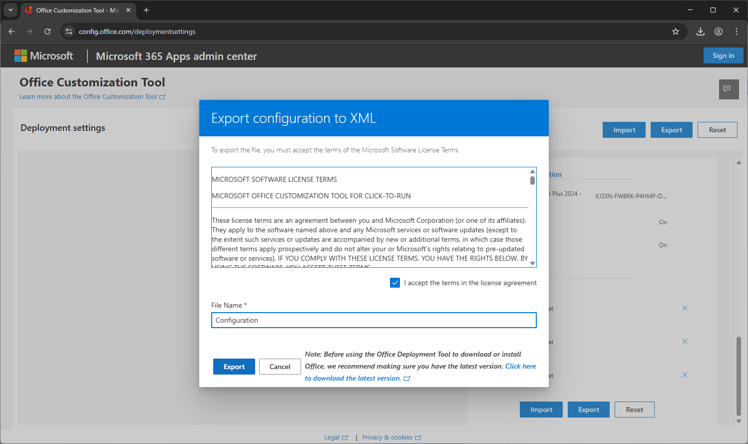Open the browser three-dot menu
This screenshot has height=444, width=748.
[x=737, y=31]
